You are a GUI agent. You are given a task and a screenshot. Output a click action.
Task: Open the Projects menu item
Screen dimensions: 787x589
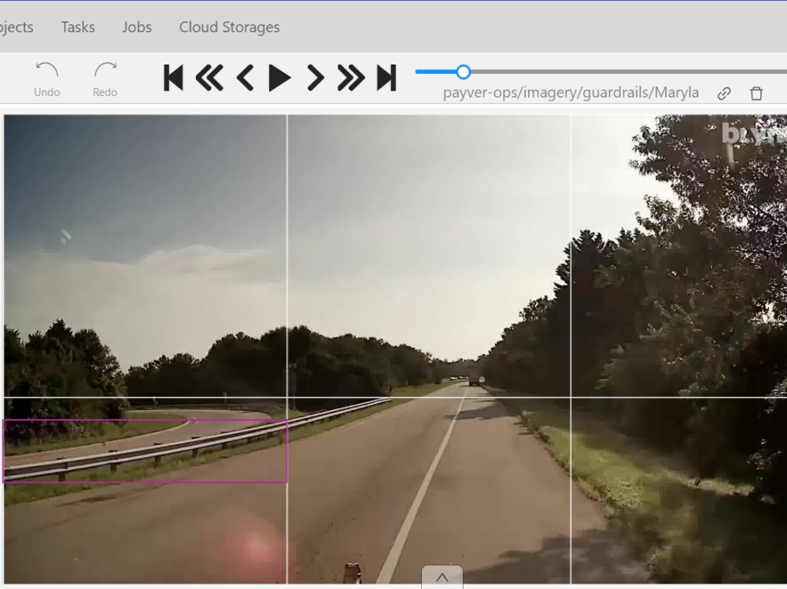click(x=16, y=27)
